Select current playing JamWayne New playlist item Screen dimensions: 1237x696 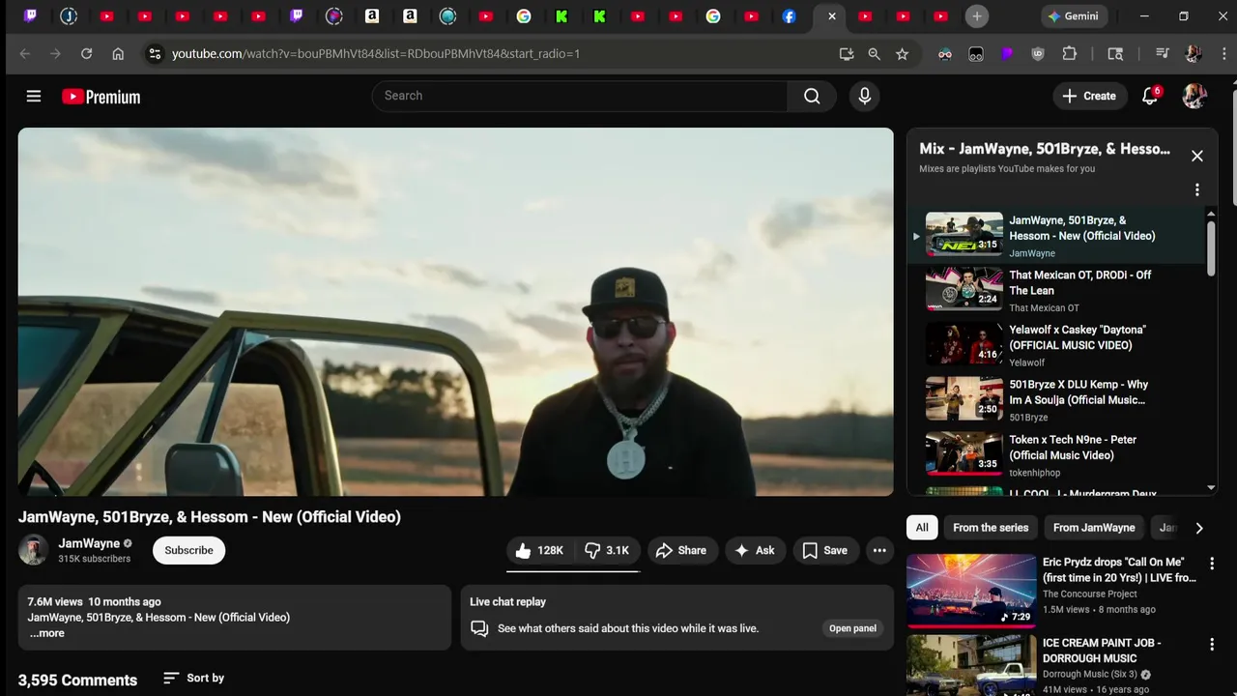[1057, 235]
